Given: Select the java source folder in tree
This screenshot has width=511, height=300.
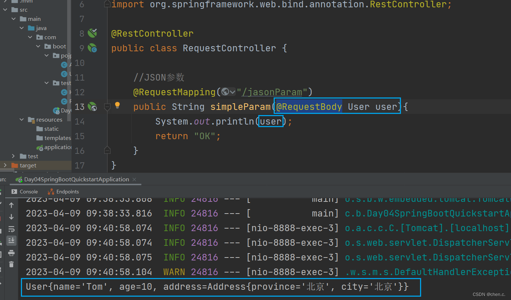Looking at the screenshot, I should point(37,28).
